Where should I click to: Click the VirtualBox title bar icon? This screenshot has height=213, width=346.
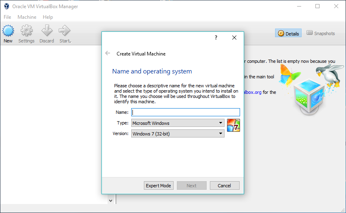click(x=7, y=6)
